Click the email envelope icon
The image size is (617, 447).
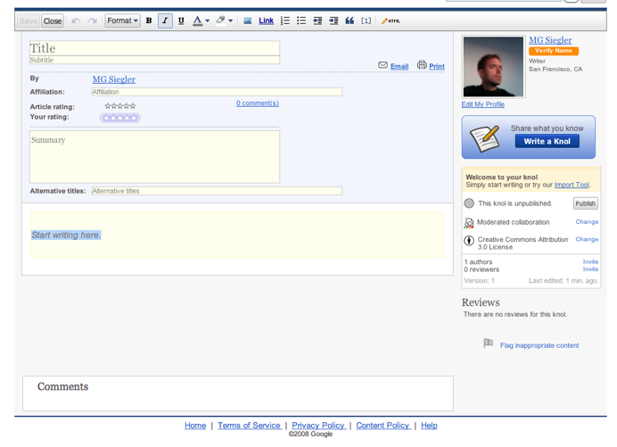tap(383, 65)
